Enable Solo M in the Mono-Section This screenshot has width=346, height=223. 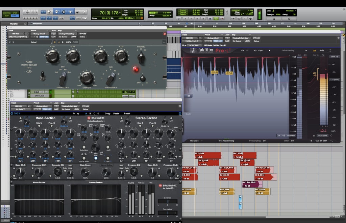point(39,126)
